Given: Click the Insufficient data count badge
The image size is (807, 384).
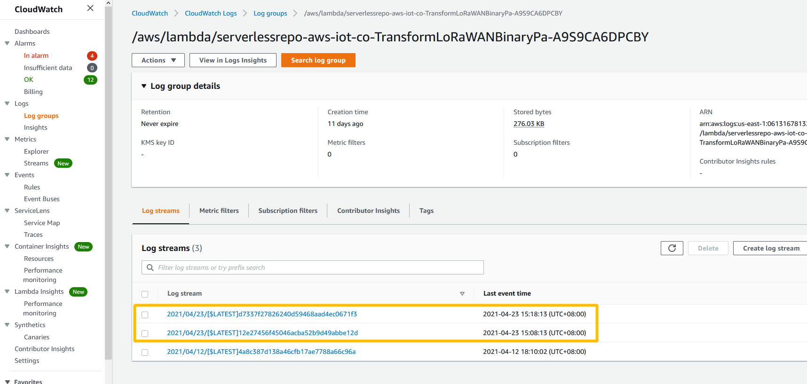Looking at the screenshot, I should (92, 68).
